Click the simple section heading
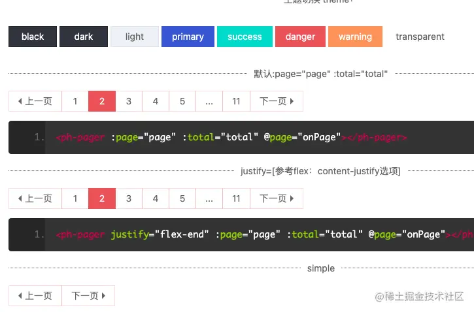Image resolution: width=474 pixels, height=312 pixels. coord(321,268)
